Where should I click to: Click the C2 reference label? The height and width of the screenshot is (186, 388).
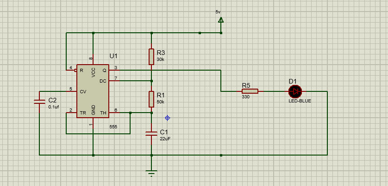52,100
